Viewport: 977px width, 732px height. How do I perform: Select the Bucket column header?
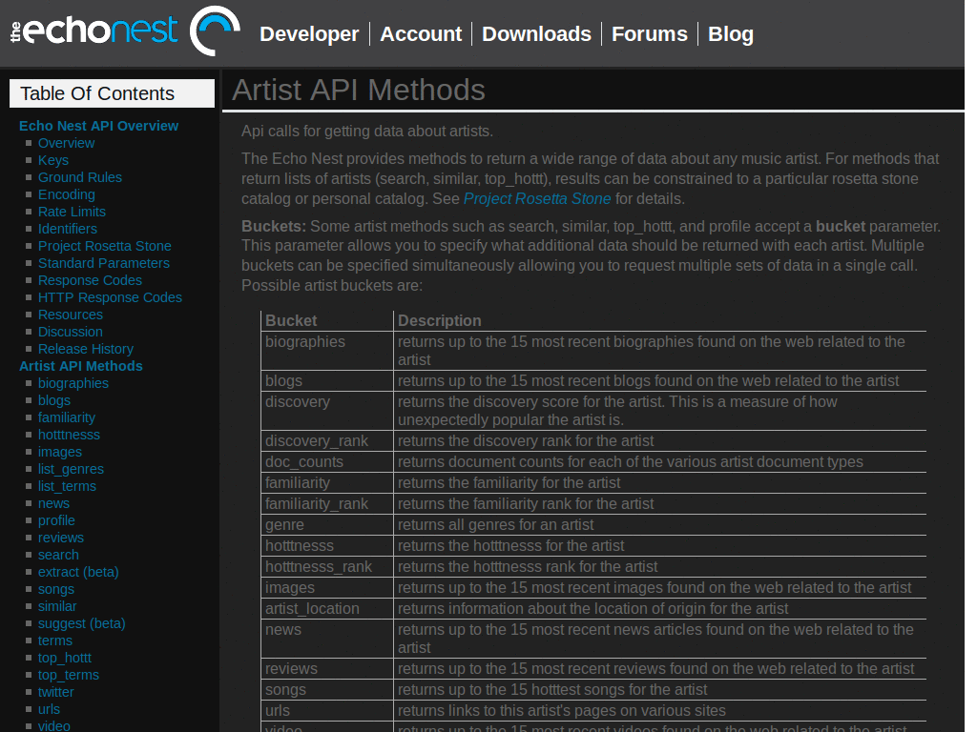coord(327,320)
